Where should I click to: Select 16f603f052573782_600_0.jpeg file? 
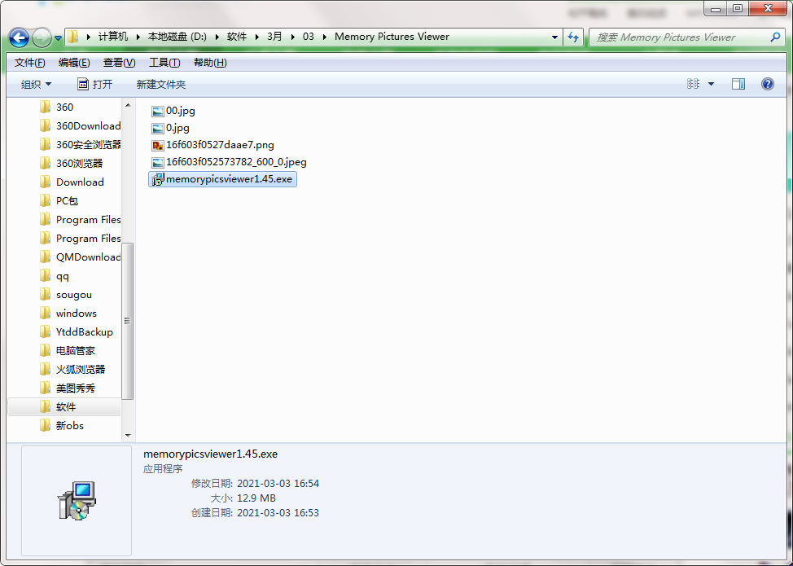click(x=229, y=162)
